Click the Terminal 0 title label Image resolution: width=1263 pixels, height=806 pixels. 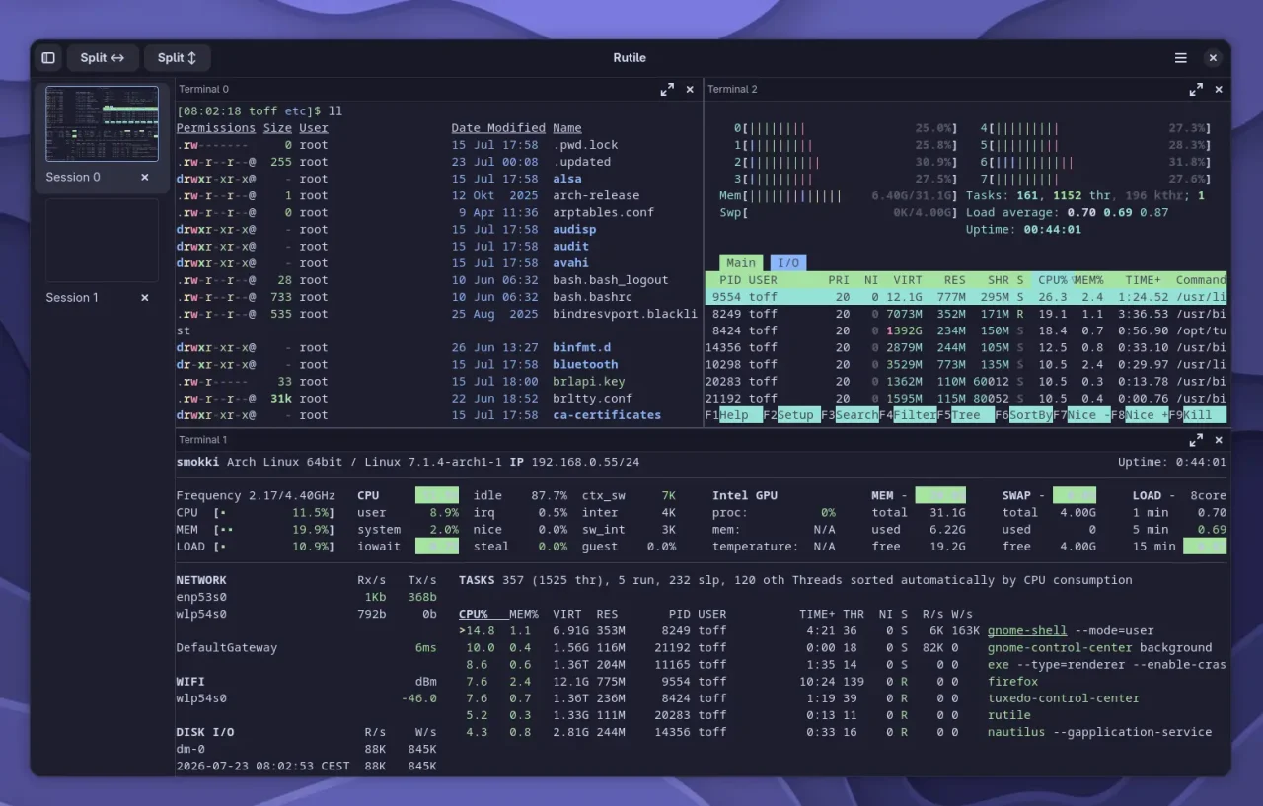tap(204, 89)
